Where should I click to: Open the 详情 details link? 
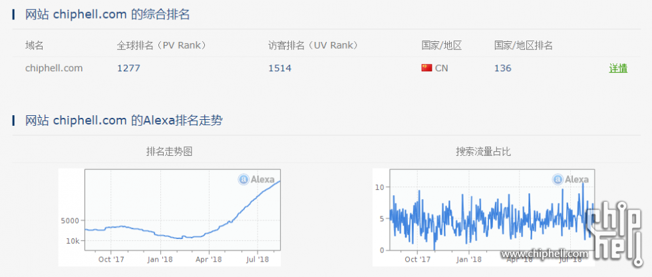(x=618, y=68)
